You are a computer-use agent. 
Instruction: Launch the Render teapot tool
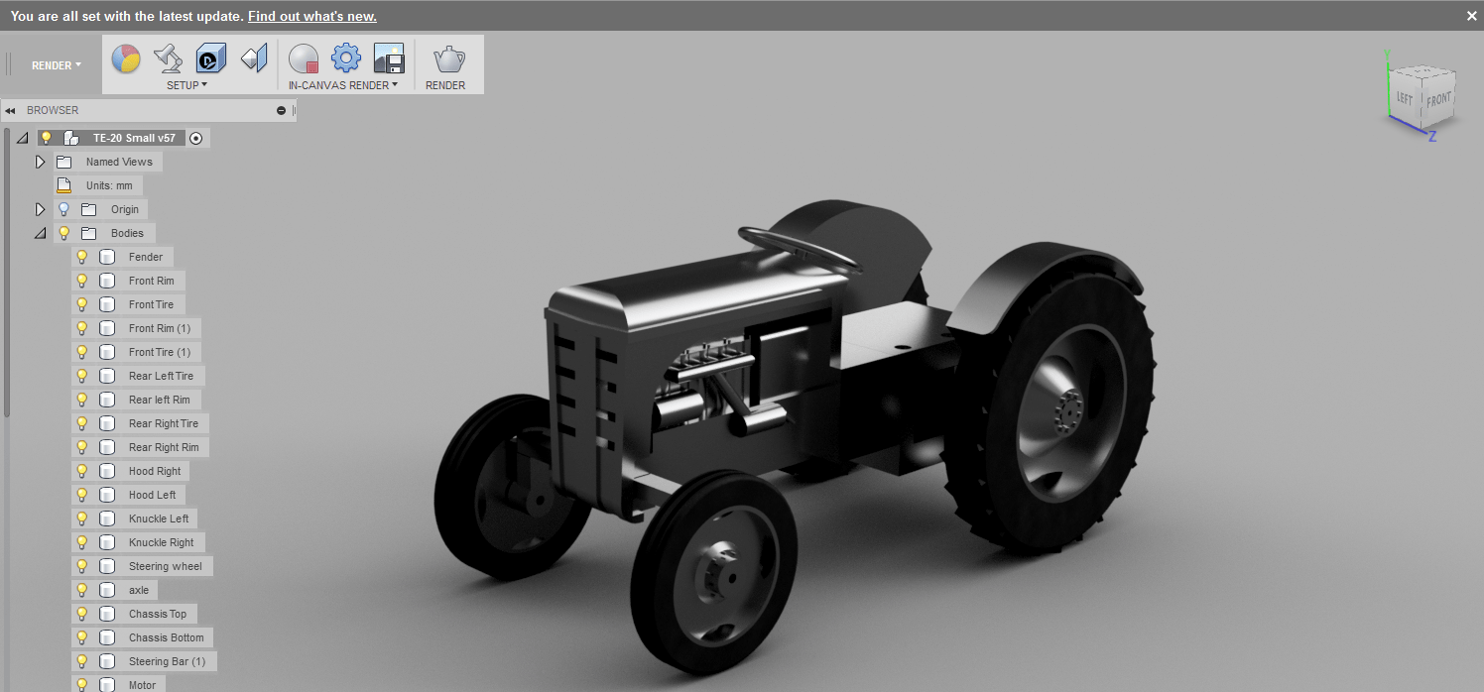point(446,58)
